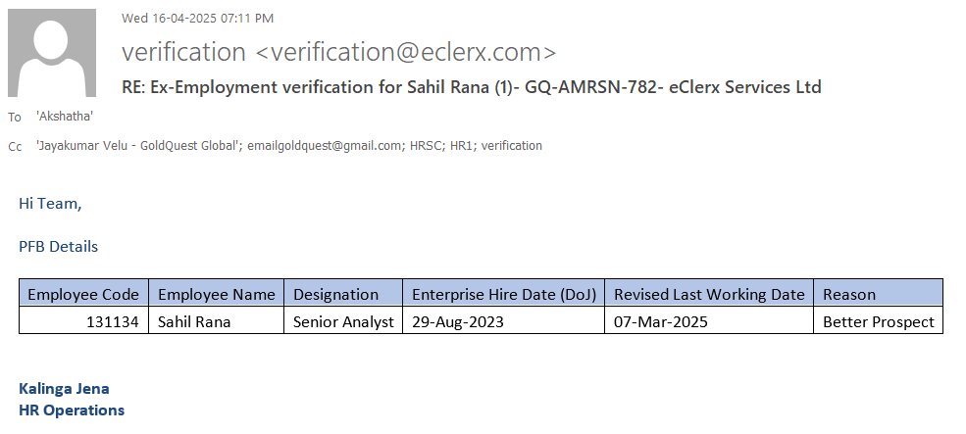
Task: Click the email date and time stamp
Action: (197, 18)
